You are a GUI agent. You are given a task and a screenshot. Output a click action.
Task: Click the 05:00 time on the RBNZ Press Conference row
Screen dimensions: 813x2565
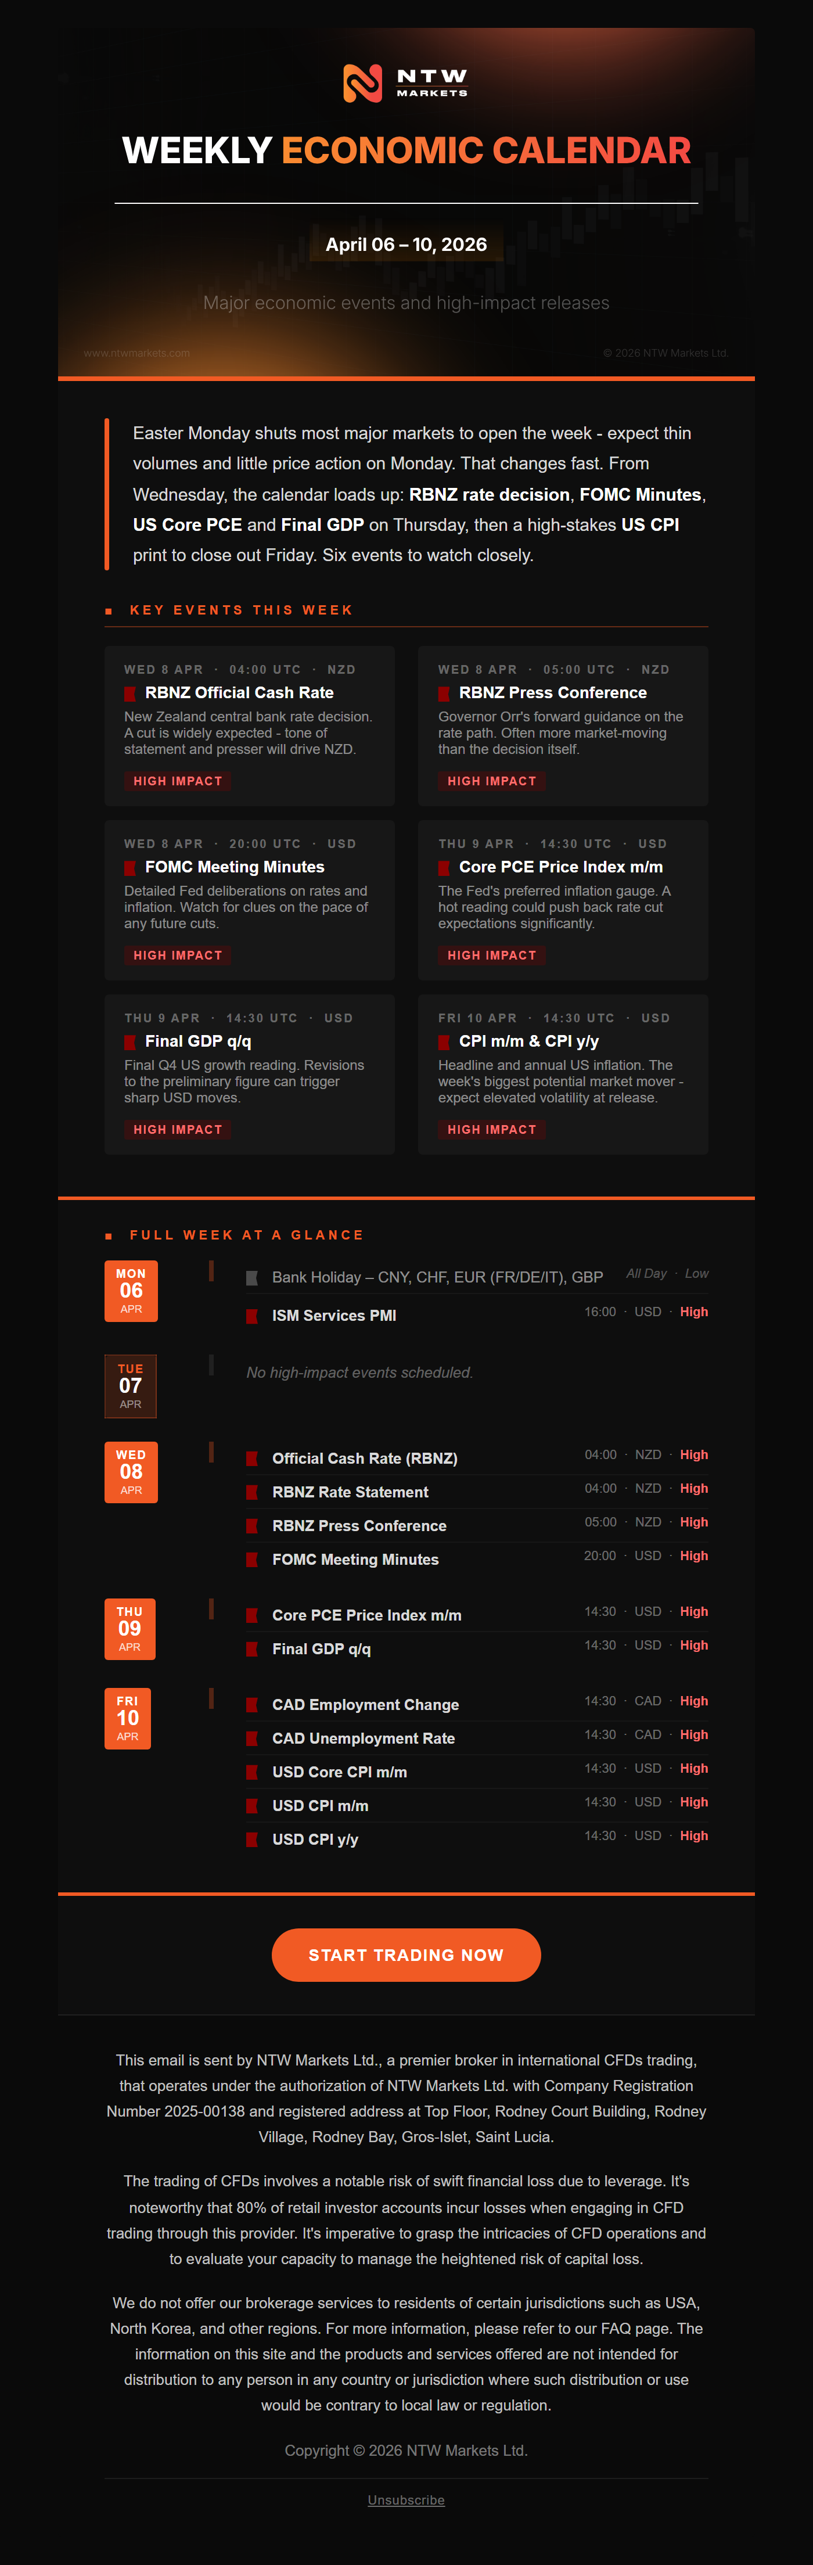[600, 1522]
